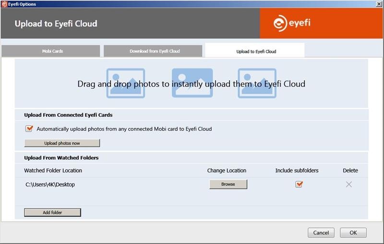The width and height of the screenshot is (384, 244).
Task: Browse to change Desktop watched folder location
Action: coord(228,184)
